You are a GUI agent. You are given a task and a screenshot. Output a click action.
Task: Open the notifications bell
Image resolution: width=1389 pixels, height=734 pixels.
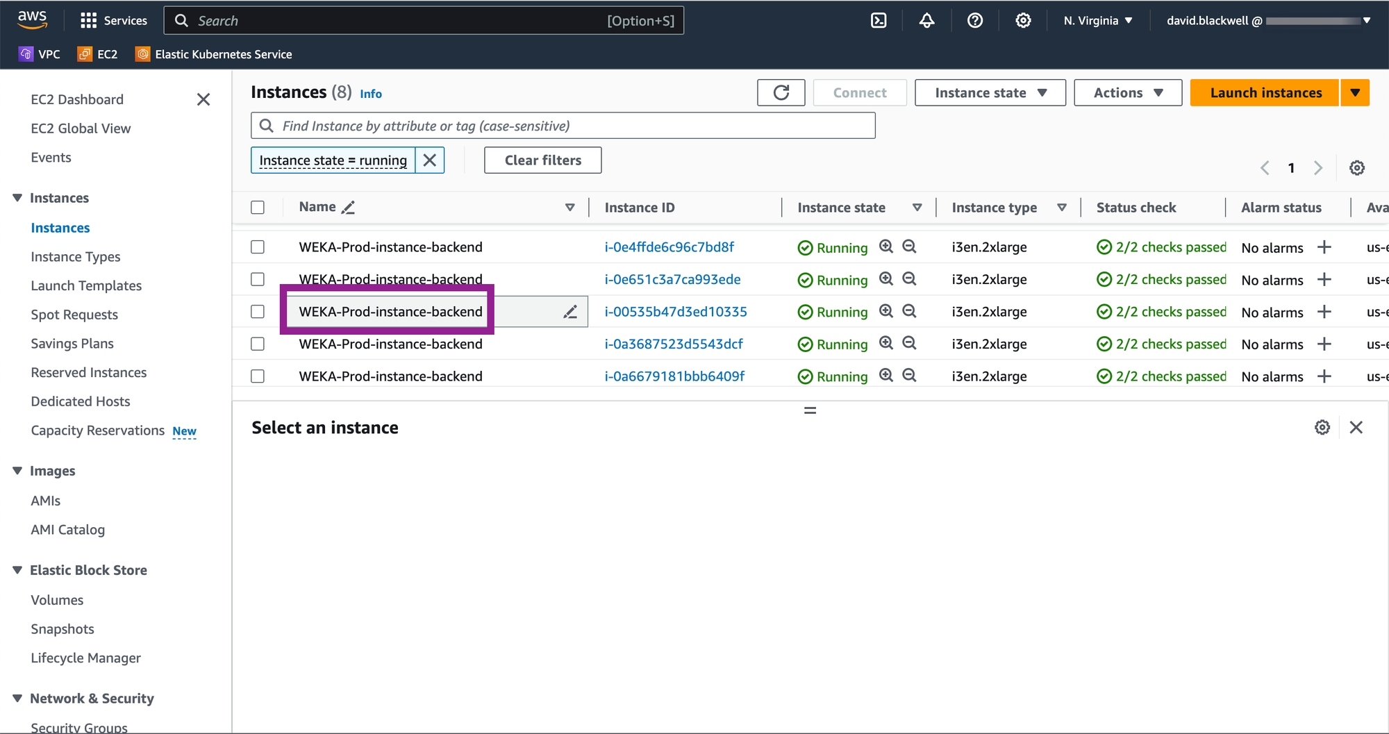(926, 21)
